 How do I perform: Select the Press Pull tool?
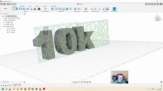pyautogui.click(x=52, y=9)
